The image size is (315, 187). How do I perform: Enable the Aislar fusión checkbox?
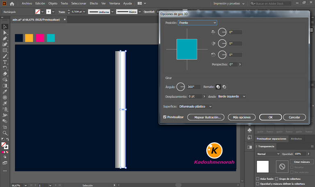tap(258, 179)
